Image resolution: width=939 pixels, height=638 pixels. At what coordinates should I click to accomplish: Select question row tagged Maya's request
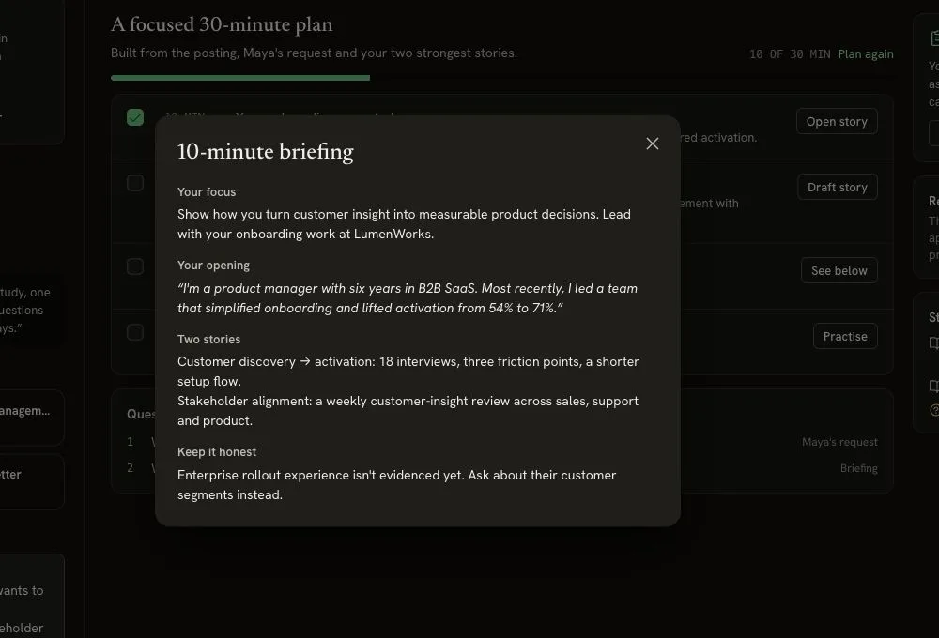pos(501,442)
